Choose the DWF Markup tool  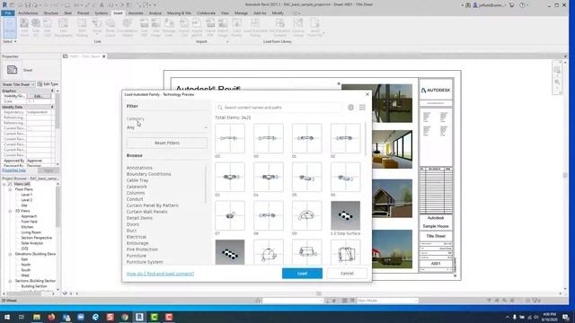[x=82, y=28]
